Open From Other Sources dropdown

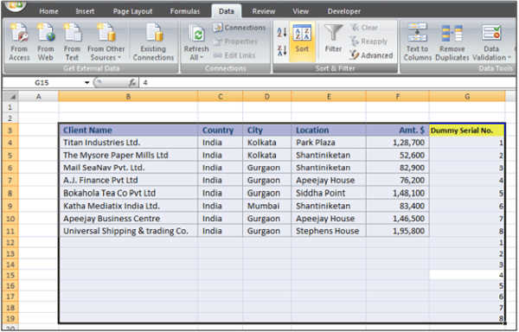point(106,42)
